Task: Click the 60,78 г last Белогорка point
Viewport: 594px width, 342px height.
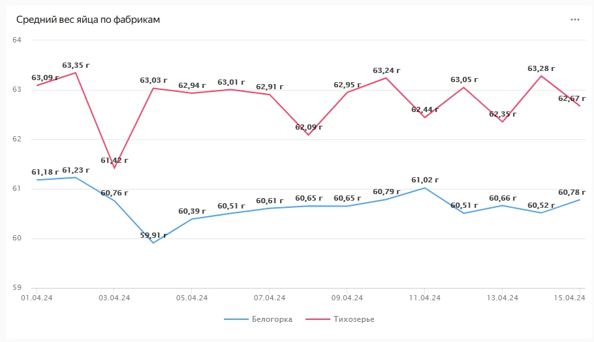Action: click(x=580, y=199)
